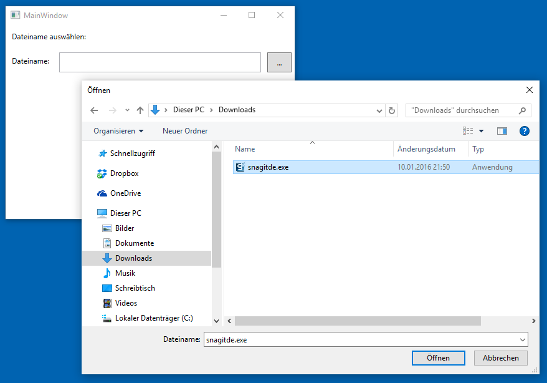Select the snagitde.exe file
Viewport: 547px width, 383px height.
[x=268, y=167]
